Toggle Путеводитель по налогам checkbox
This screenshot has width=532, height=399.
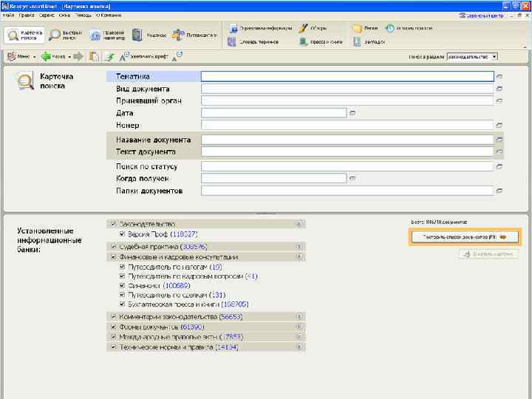122,267
